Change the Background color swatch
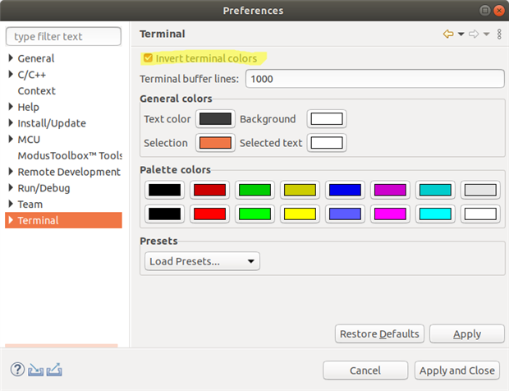Screen dimensions: 509x391 click(327, 119)
